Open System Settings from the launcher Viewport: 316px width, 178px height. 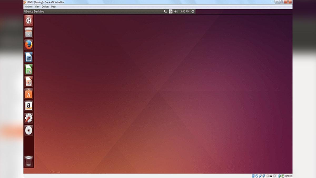tap(28, 118)
